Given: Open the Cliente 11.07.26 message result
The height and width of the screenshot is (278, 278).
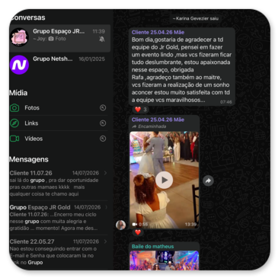Looking at the screenshot, I should point(59,184).
